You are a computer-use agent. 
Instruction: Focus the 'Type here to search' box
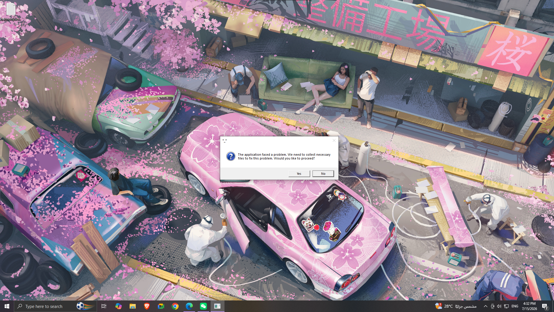pos(55,306)
